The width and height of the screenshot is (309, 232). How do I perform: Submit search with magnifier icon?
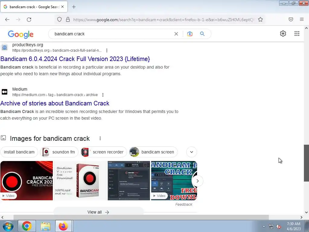[x=202, y=34]
